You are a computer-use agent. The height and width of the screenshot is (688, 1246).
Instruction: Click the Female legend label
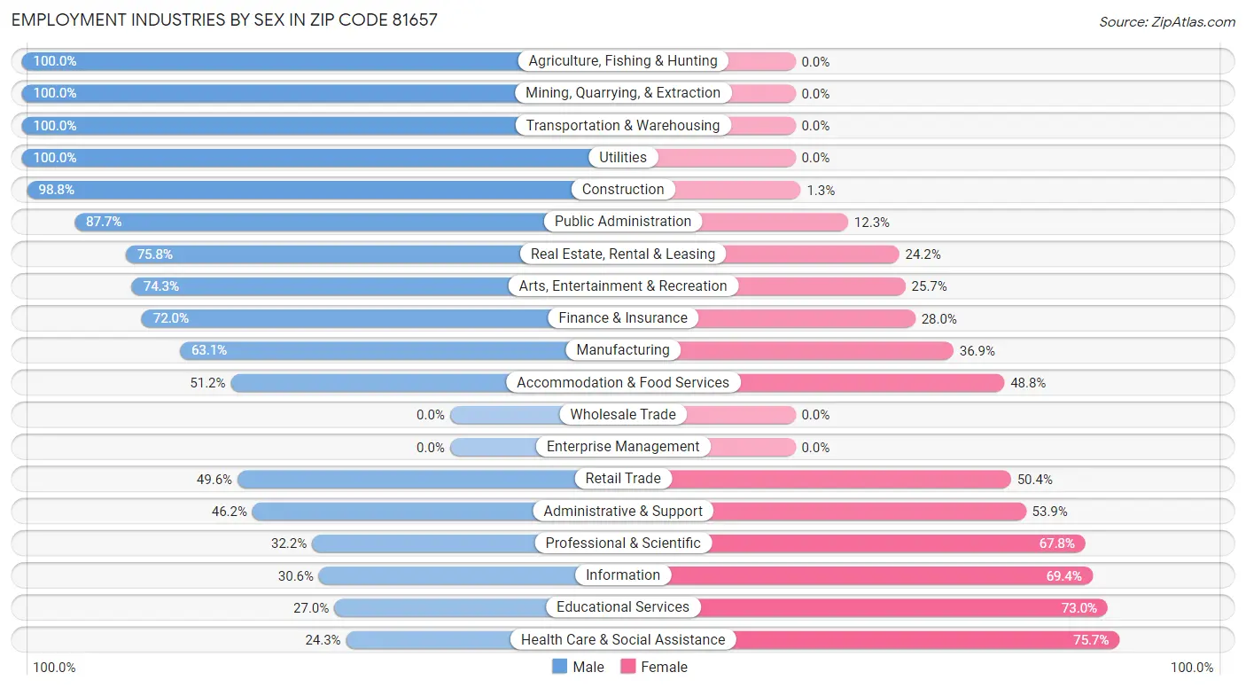point(665,667)
